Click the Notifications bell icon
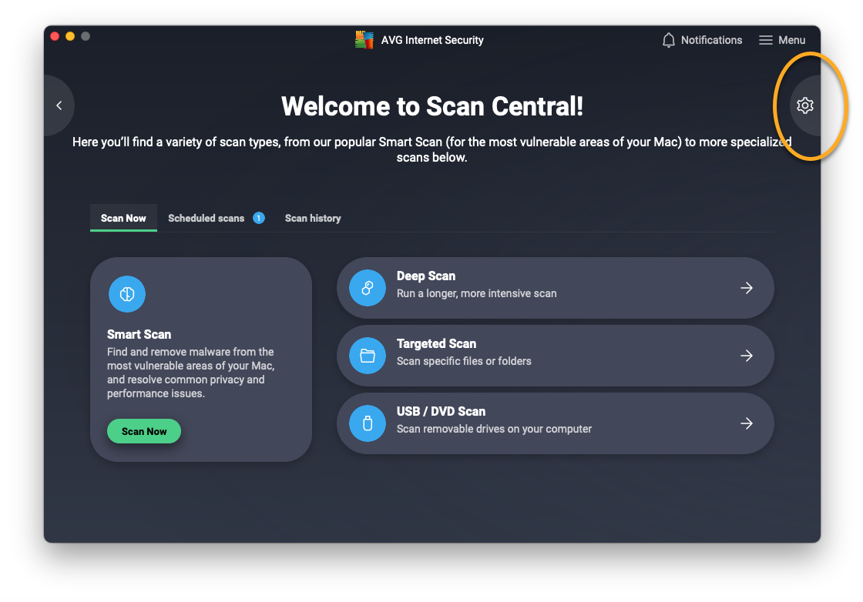Viewport: 863px width, 602px height. pos(668,40)
